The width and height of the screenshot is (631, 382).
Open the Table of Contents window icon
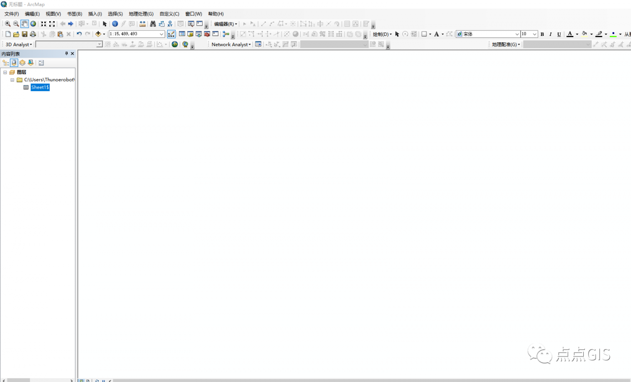[x=182, y=34]
